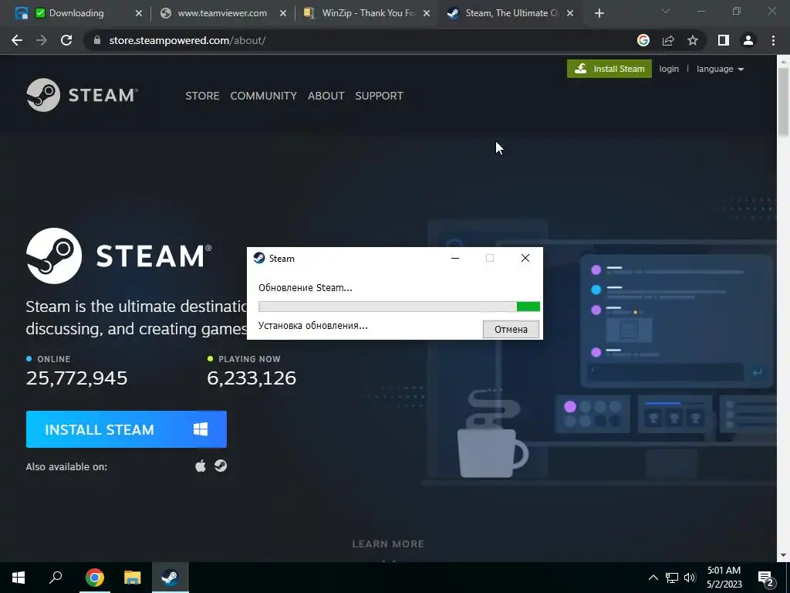This screenshot has width=790, height=593.
Task: Expand the language dropdown
Action: tap(720, 69)
